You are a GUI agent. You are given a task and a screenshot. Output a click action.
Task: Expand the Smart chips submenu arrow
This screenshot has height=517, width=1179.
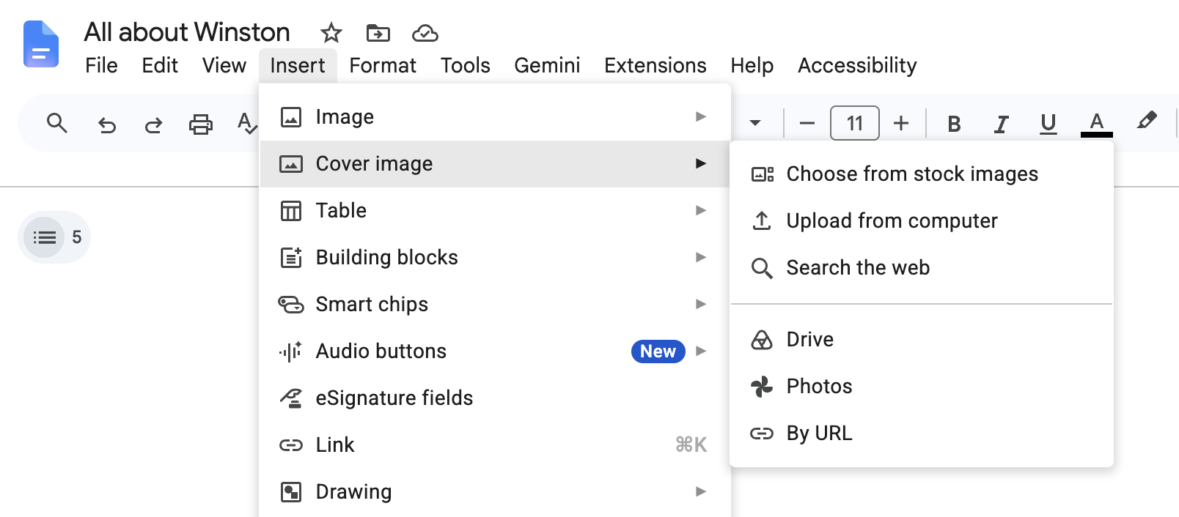pyautogui.click(x=701, y=304)
